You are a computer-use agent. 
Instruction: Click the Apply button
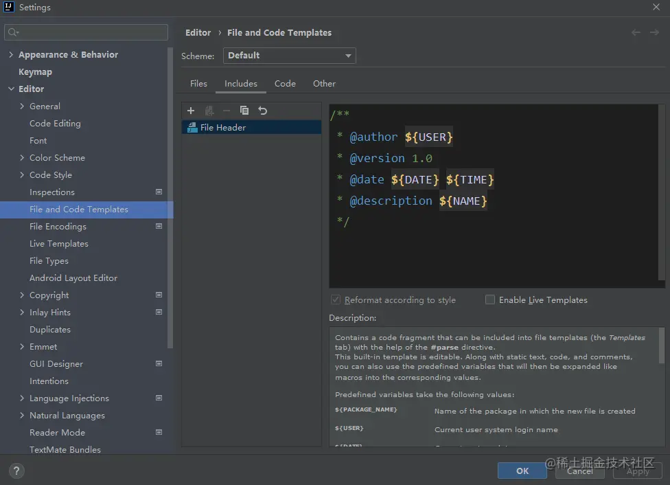pyautogui.click(x=638, y=471)
